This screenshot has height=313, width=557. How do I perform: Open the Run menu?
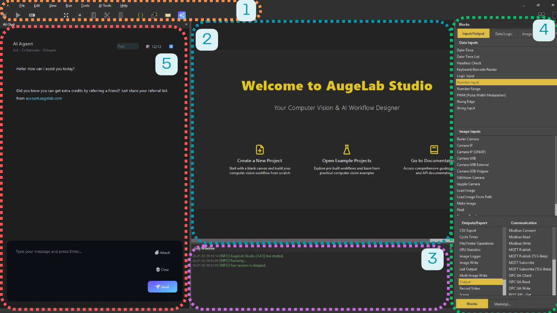tap(69, 6)
